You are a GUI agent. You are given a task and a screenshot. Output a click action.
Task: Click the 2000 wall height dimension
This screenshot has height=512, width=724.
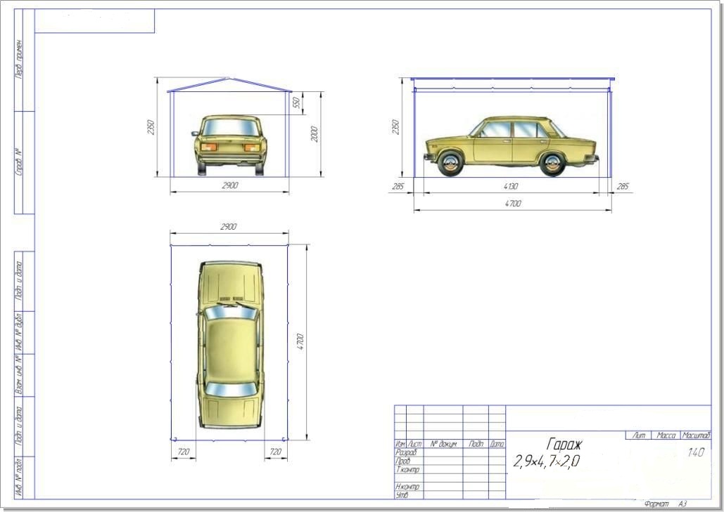[x=315, y=133]
